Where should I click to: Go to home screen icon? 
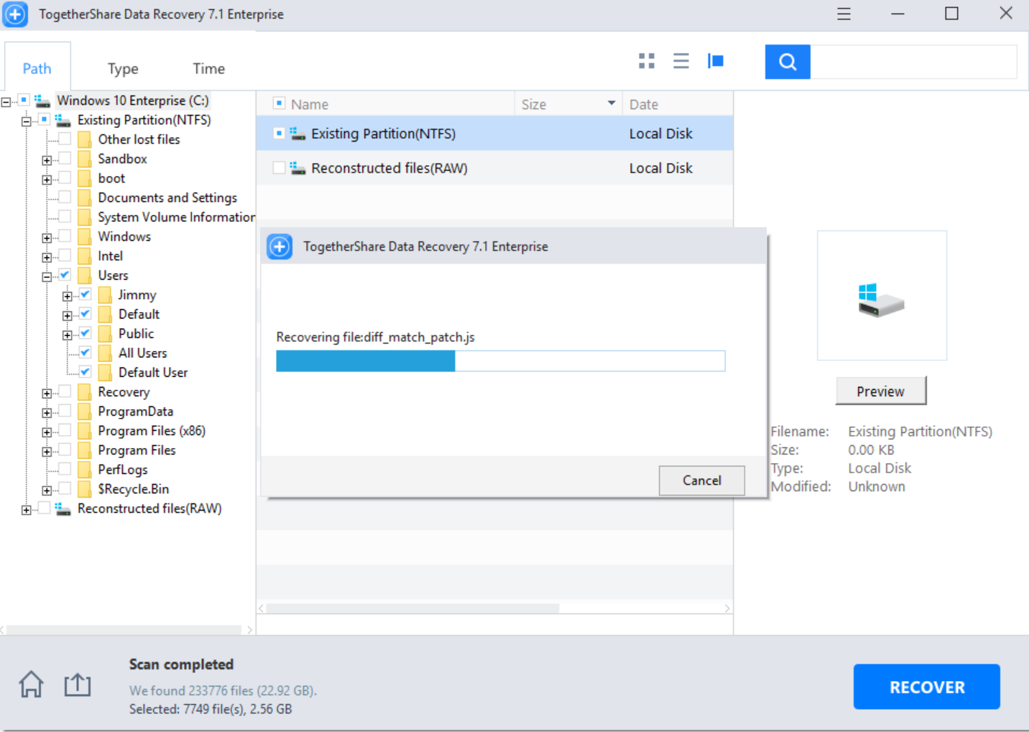[31, 684]
